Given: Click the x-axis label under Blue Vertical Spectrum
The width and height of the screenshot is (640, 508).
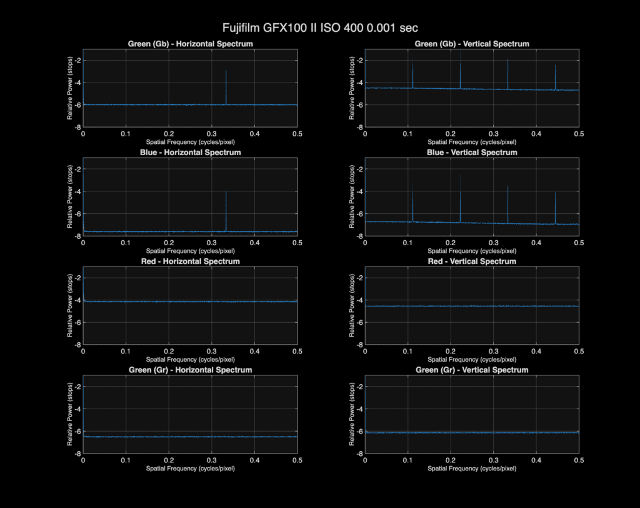Looking at the screenshot, I should coord(472,251).
